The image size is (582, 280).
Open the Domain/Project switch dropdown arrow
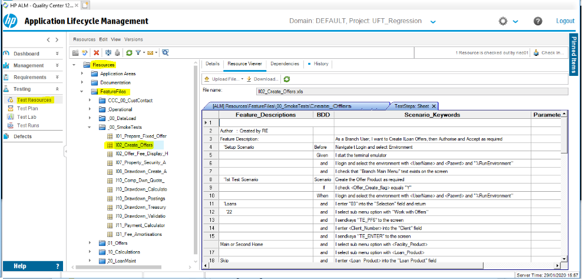point(433,22)
